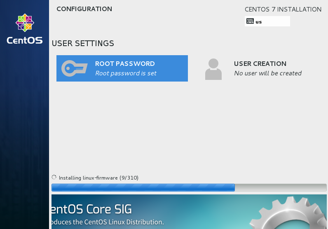Select the 'us' keyboard layout label
Image resolution: width=328 pixels, height=229 pixels.
coord(259,22)
